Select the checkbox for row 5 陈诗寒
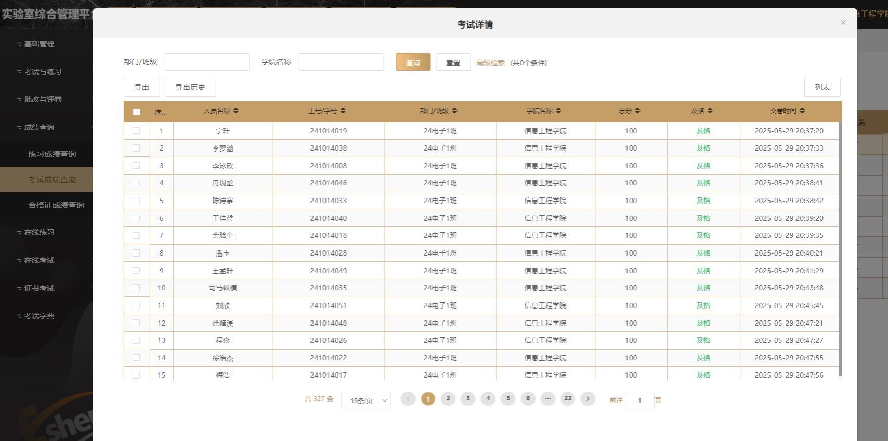 pos(136,201)
